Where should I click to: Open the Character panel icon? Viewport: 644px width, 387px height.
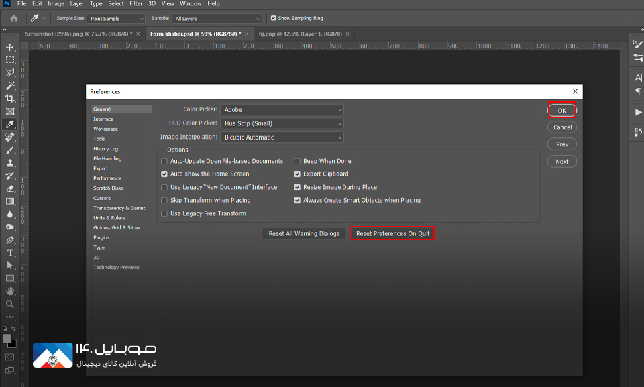point(638,78)
